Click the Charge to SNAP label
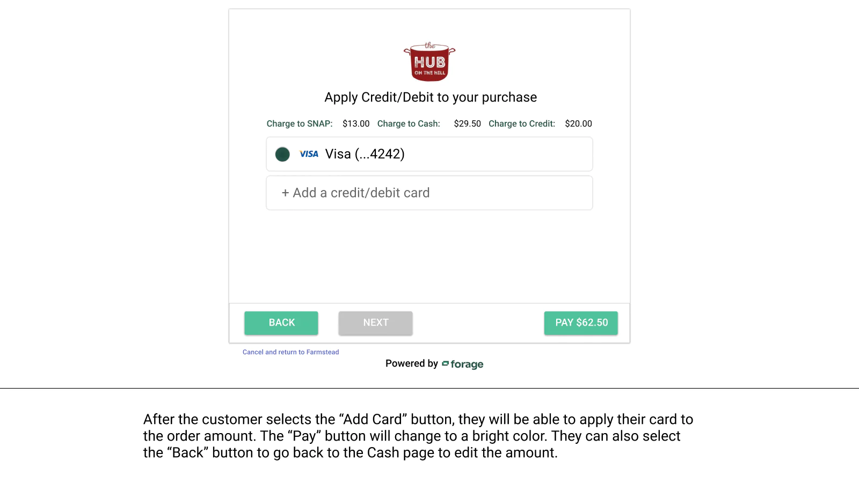 pos(300,123)
